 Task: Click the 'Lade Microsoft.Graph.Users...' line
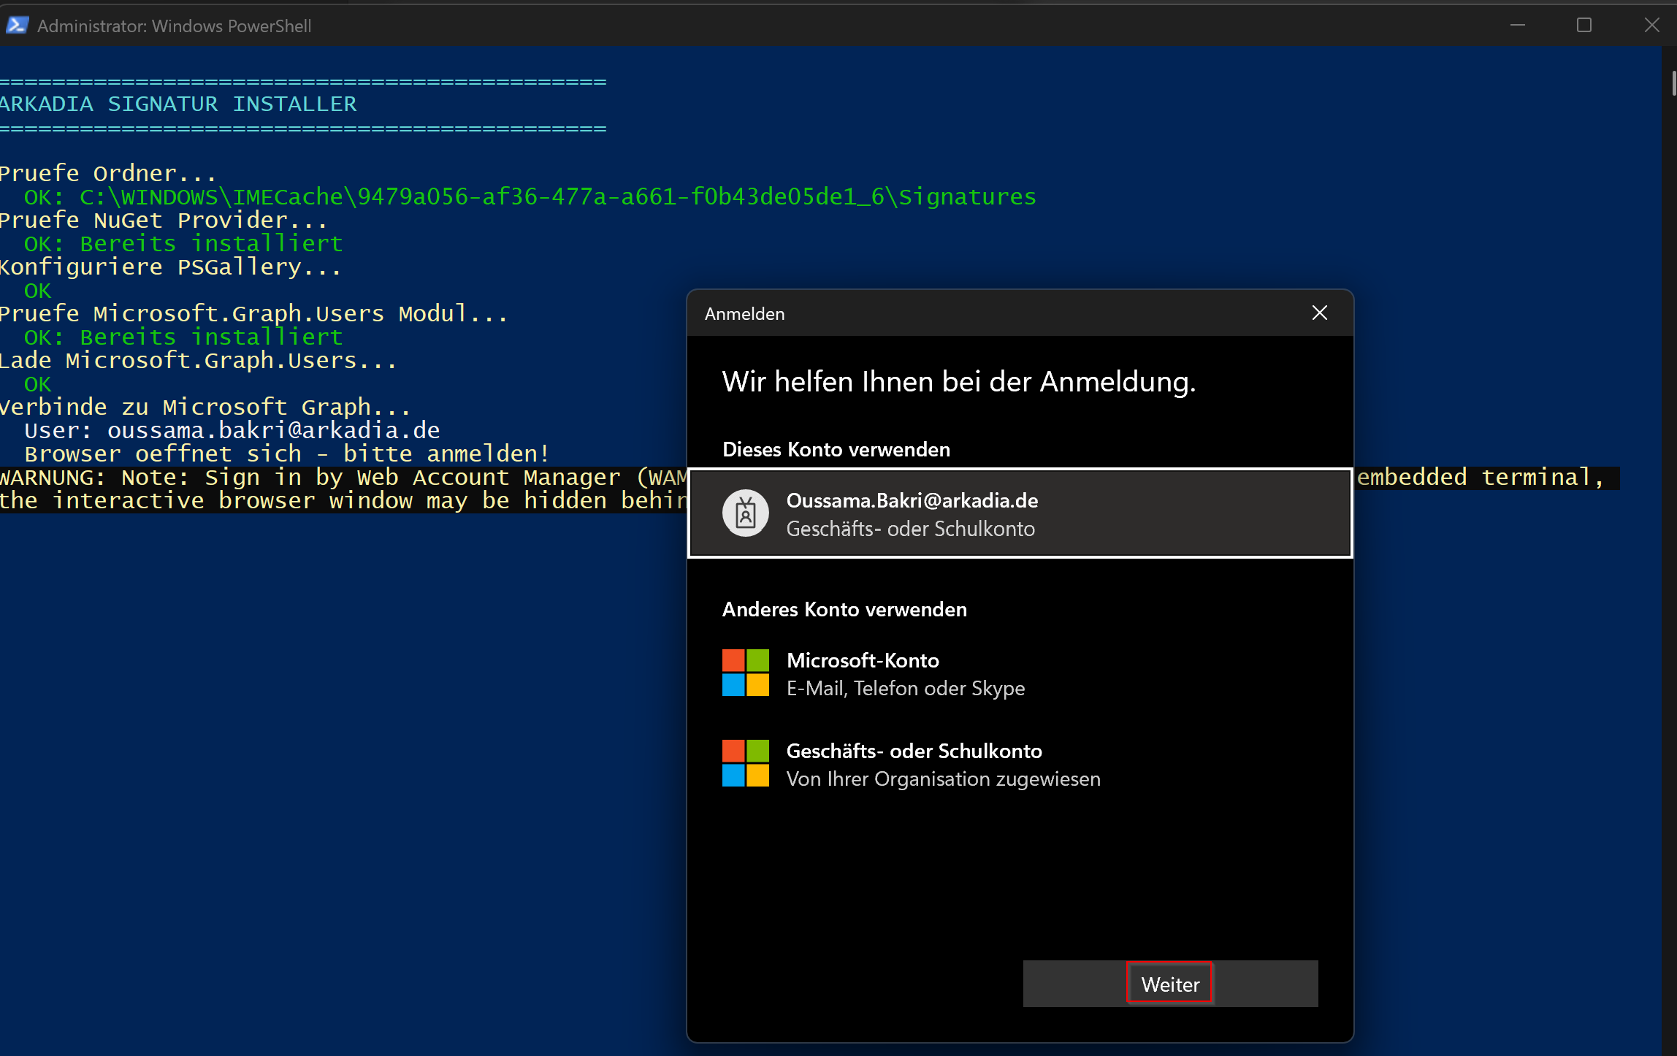(198, 361)
